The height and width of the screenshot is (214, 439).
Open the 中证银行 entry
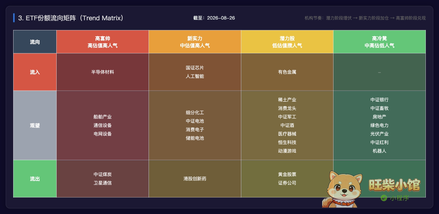click(x=379, y=100)
